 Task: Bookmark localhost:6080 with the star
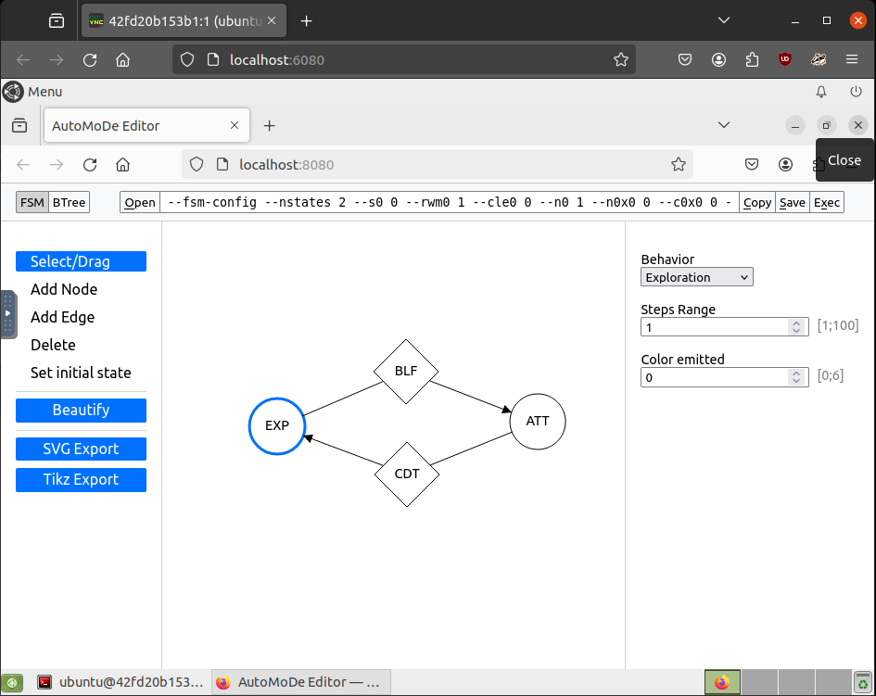(x=621, y=59)
